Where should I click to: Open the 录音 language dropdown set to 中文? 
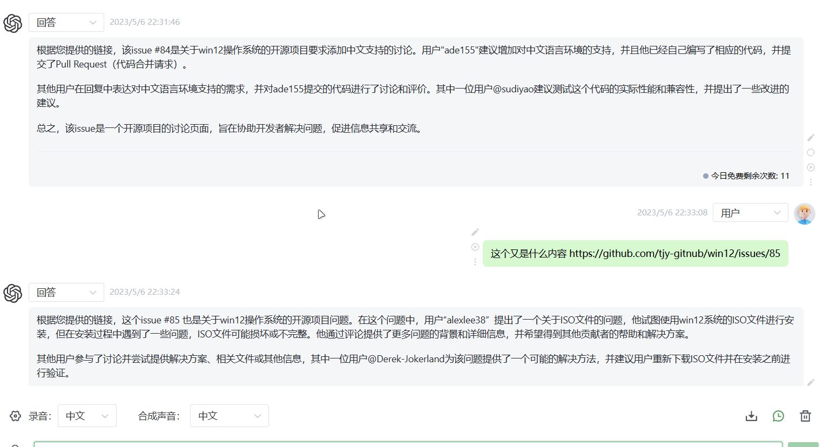(87, 416)
